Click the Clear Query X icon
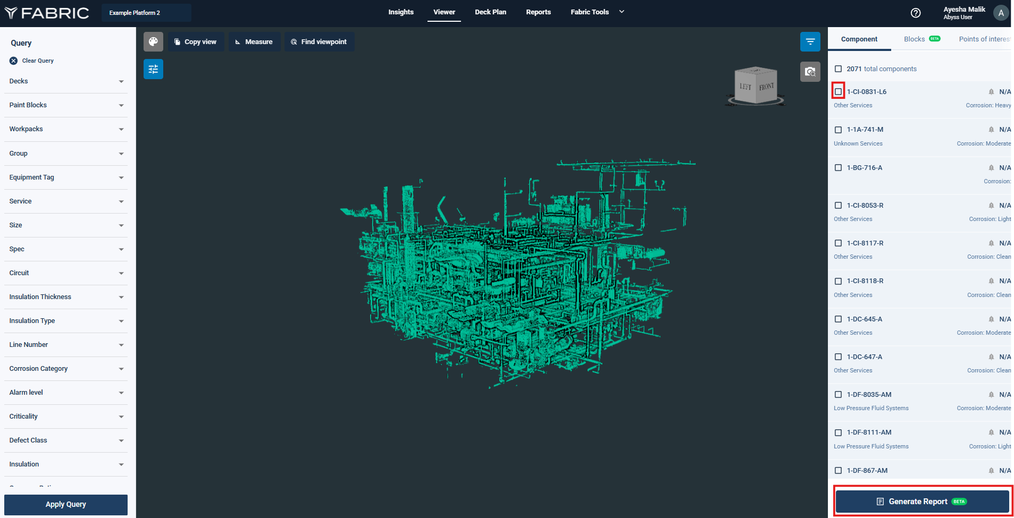The image size is (1014, 518). 14,61
